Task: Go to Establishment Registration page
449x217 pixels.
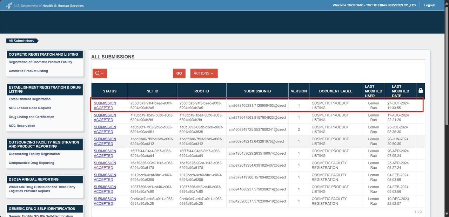Action: tap(30, 99)
